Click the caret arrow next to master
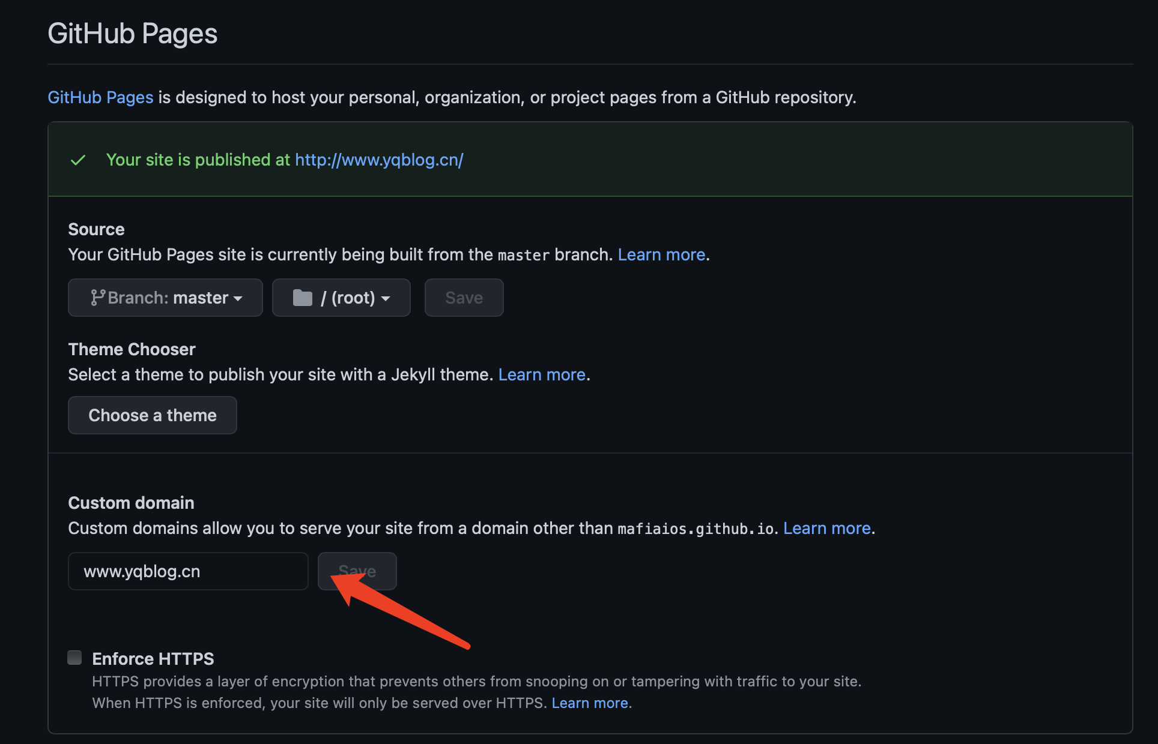This screenshot has width=1158, height=744. (238, 299)
